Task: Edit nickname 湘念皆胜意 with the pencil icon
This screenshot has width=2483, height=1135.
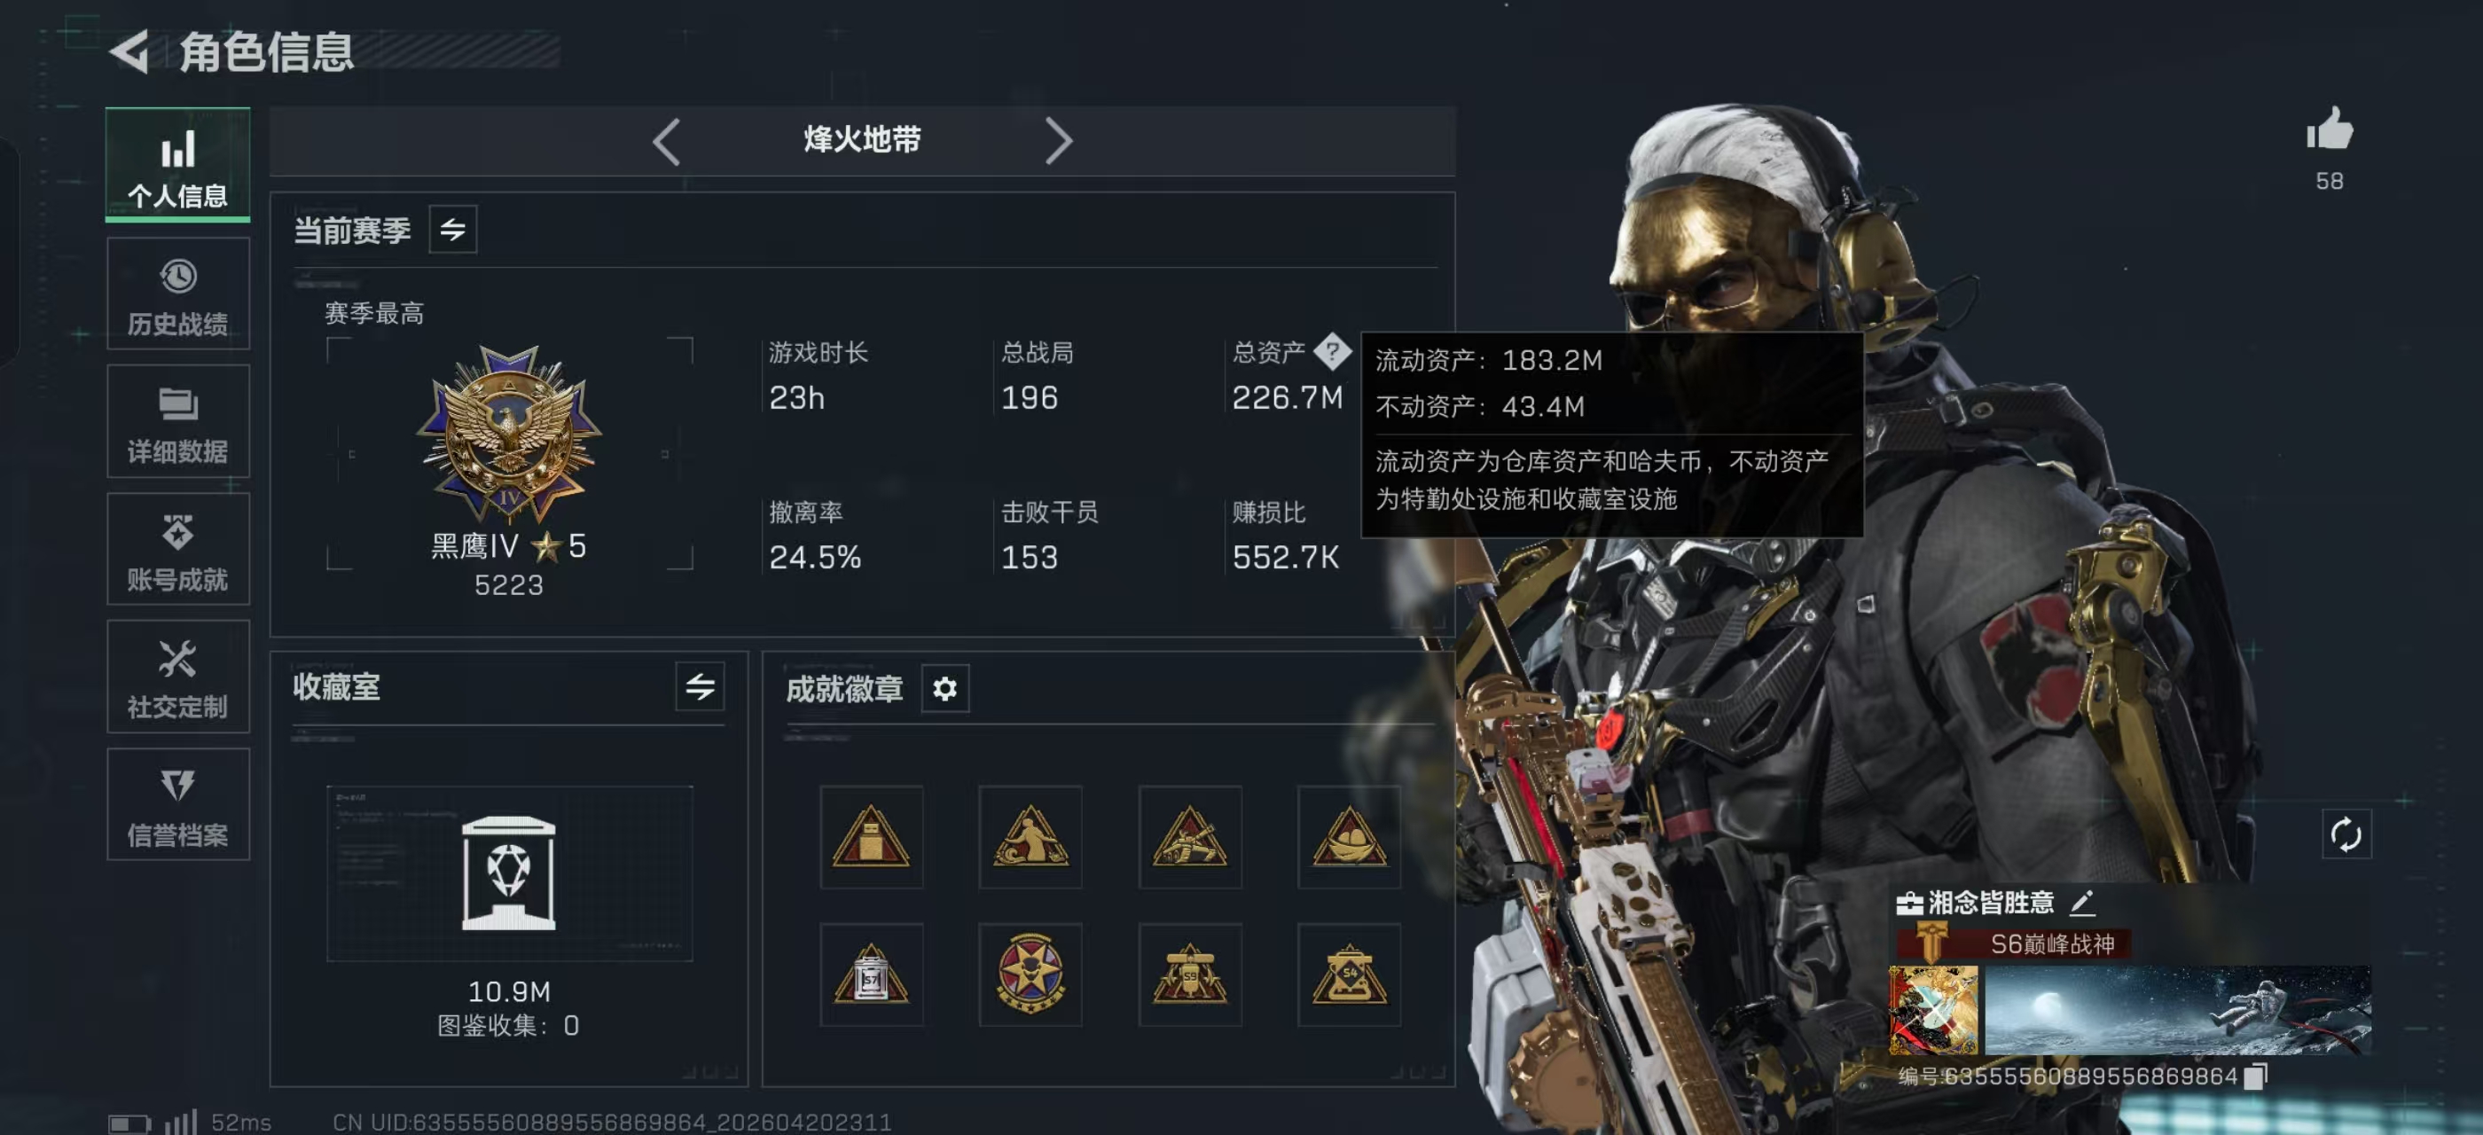Action: tap(2082, 903)
